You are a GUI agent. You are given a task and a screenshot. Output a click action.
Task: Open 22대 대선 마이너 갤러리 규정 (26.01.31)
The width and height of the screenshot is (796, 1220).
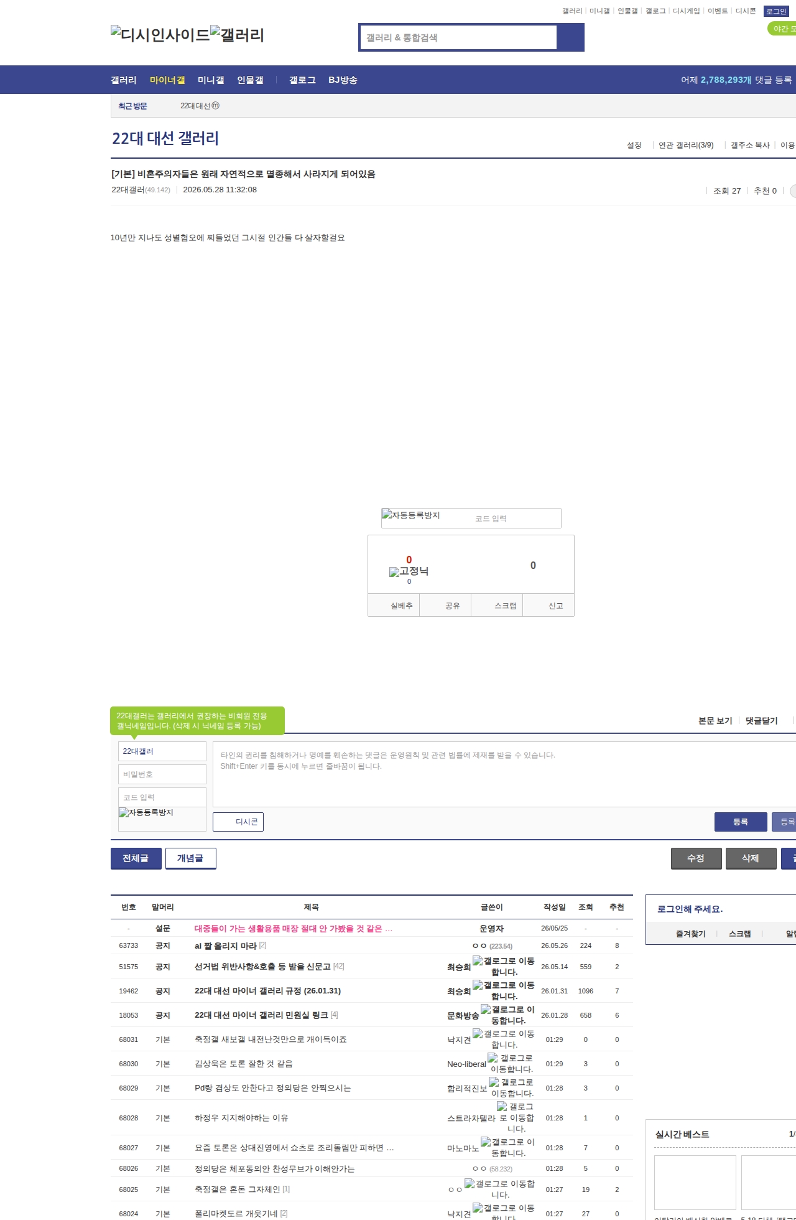pos(267,991)
